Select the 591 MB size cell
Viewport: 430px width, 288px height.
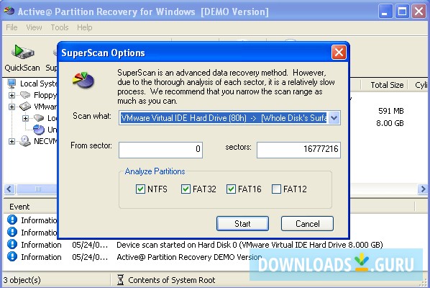pos(390,111)
